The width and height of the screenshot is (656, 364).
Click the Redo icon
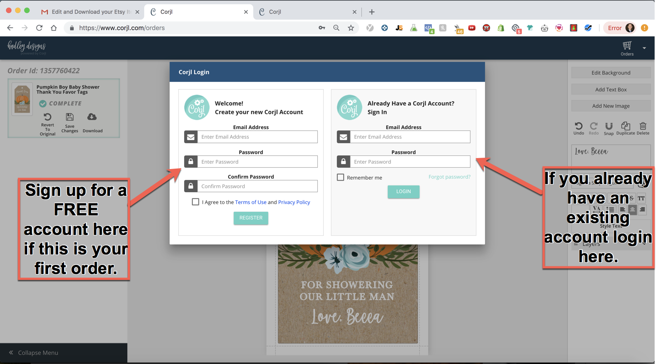(x=594, y=126)
